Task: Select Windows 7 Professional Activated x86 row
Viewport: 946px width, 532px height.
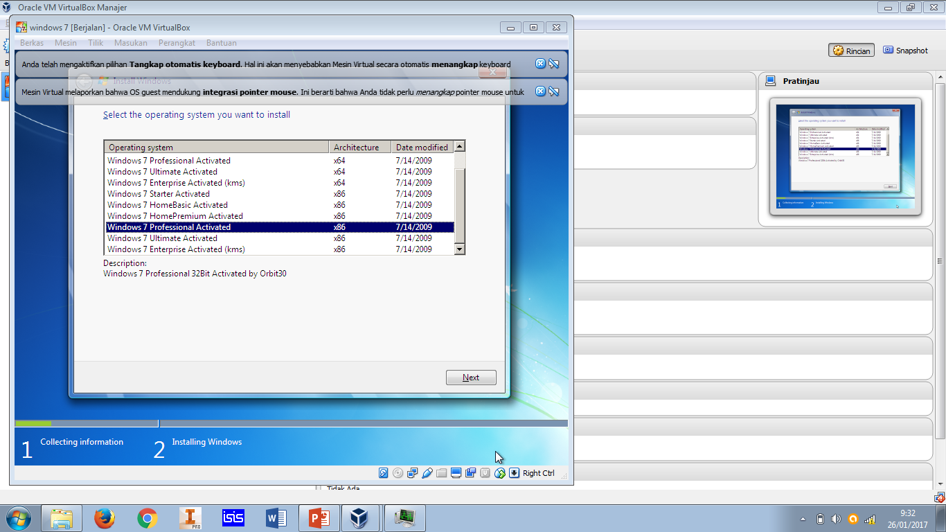Action: coord(279,227)
